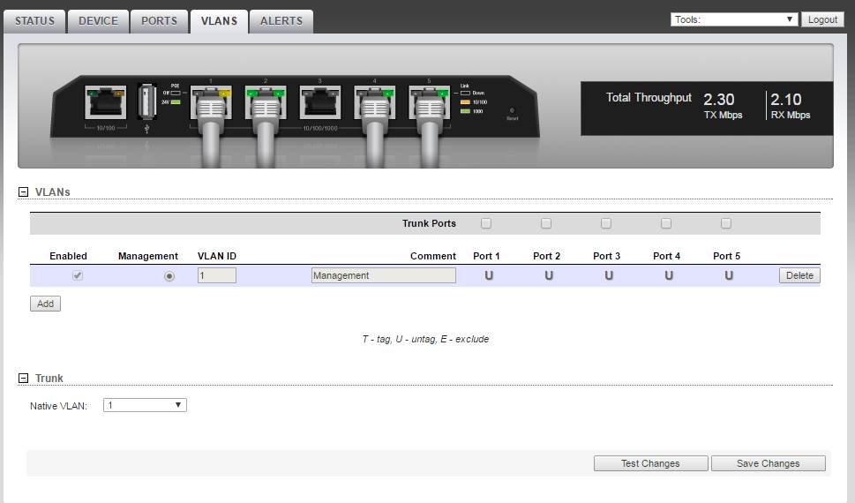Image resolution: width=855 pixels, height=503 pixels.
Task: Click the port 1 Ethernet jack on device image
Action: tap(210, 101)
